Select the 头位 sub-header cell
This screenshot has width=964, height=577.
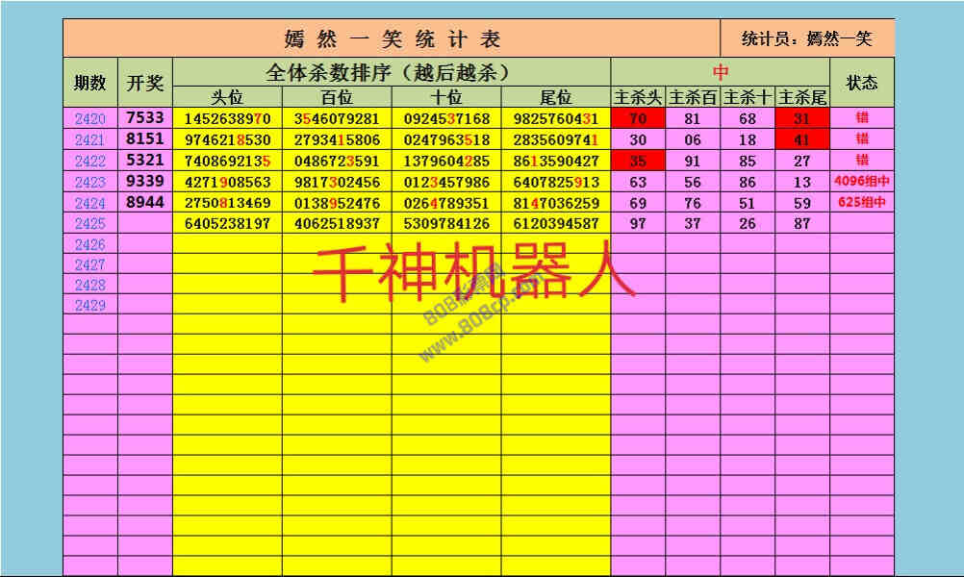[x=227, y=97]
